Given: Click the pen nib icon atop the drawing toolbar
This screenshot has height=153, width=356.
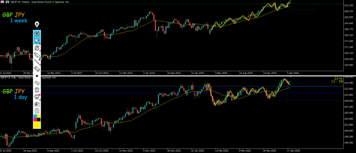Looking at the screenshot, I should tap(37, 25).
